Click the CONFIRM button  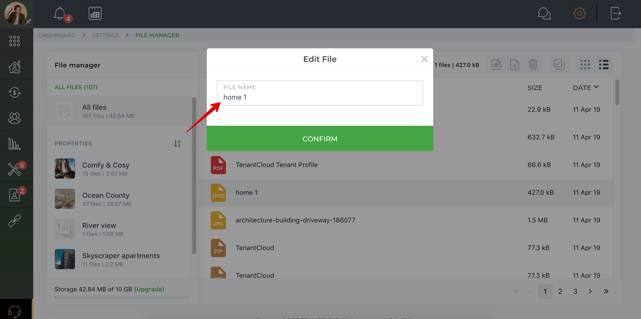click(320, 138)
